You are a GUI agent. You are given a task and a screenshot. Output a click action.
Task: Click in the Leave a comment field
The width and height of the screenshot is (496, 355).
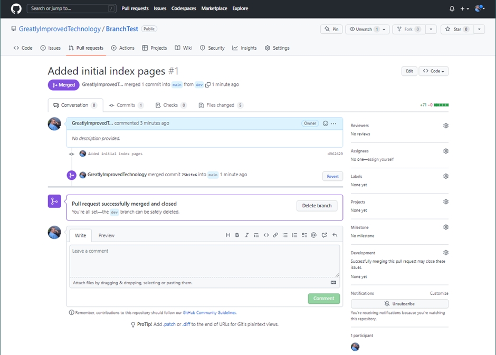coord(204,261)
